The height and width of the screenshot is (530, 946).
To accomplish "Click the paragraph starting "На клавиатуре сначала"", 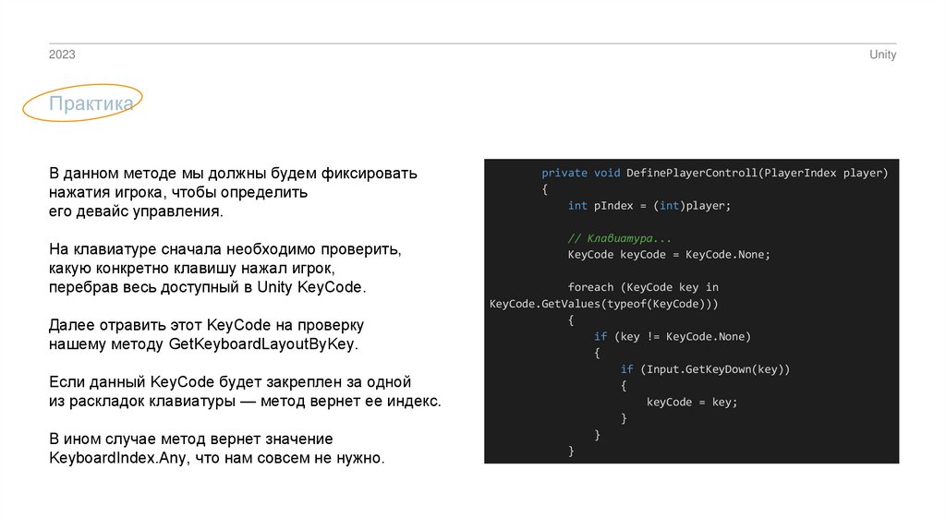I will [x=226, y=268].
